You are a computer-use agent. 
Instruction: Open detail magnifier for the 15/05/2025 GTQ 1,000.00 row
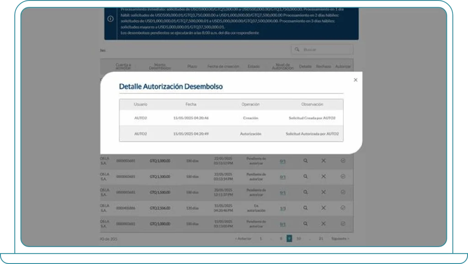pyautogui.click(x=305, y=224)
